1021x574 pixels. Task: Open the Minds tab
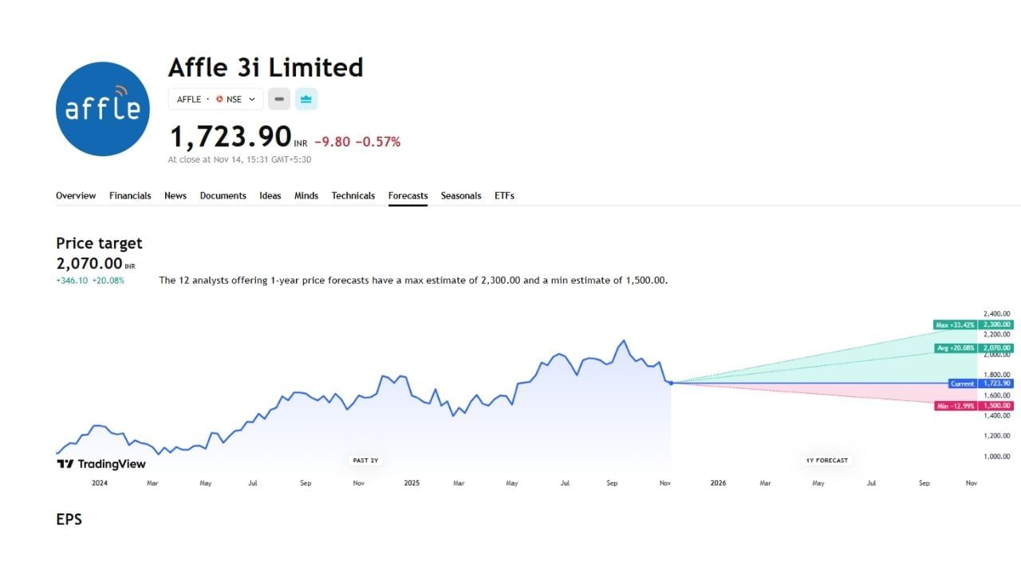click(x=306, y=195)
